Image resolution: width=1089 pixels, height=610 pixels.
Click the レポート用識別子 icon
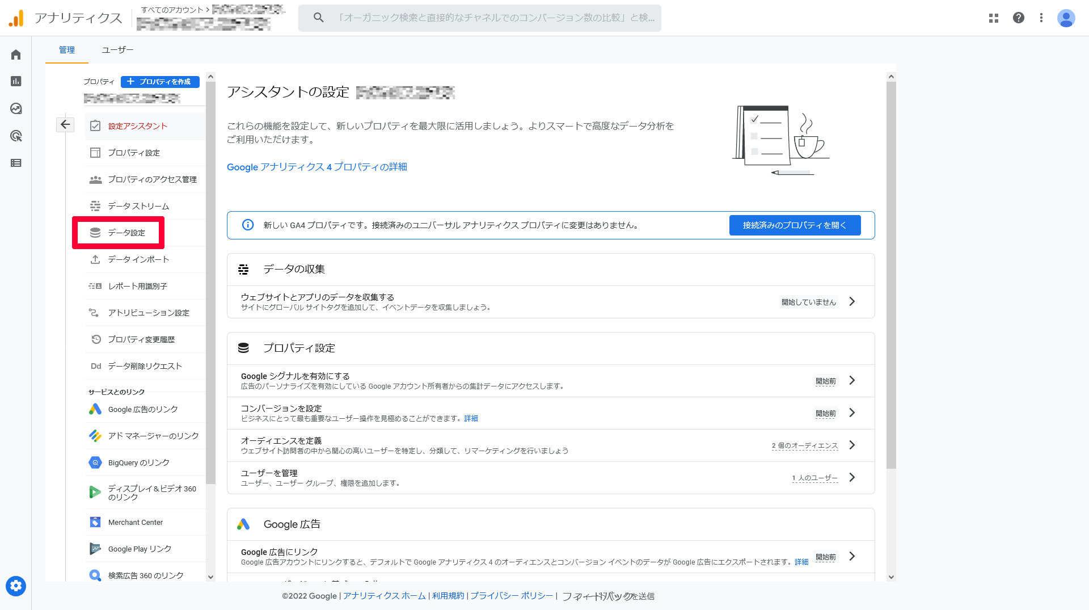tap(95, 286)
